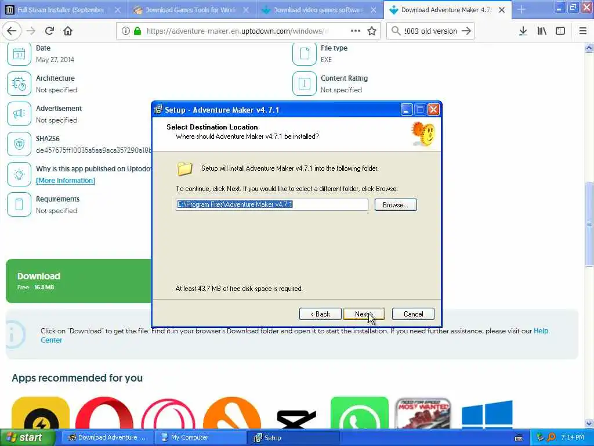Click the taskbar clock 7:14 PM

[573, 437]
